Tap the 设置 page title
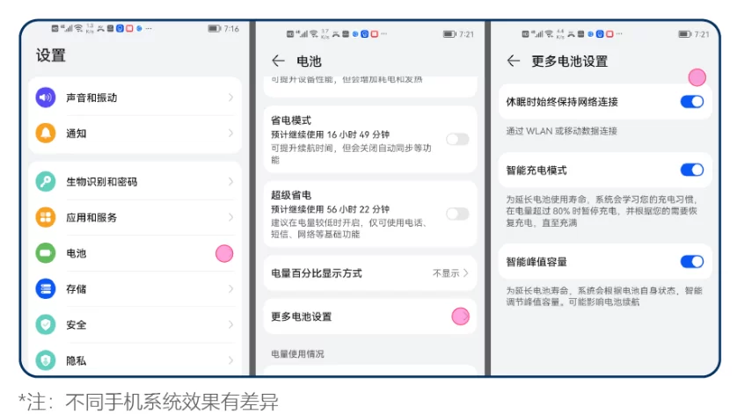 [x=51, y=55]
